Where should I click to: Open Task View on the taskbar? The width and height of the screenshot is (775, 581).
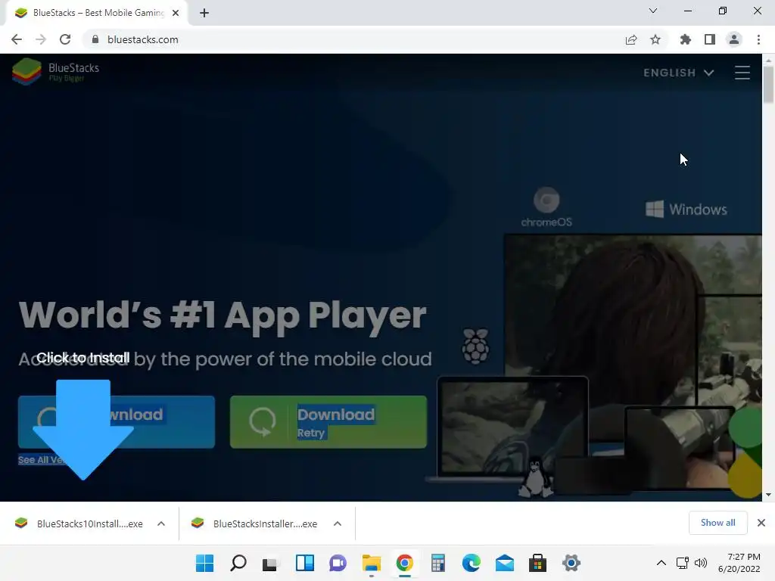click(270, 563)
